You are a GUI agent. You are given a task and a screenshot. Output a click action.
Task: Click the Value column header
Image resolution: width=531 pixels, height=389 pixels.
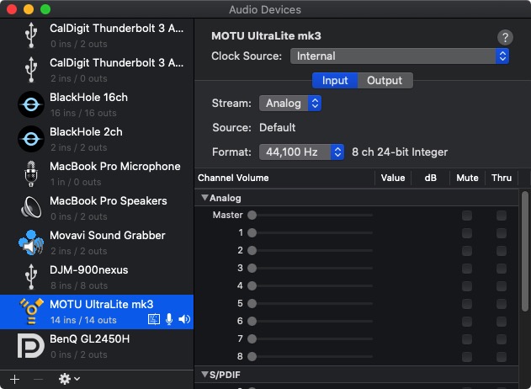tap(393, 178)
